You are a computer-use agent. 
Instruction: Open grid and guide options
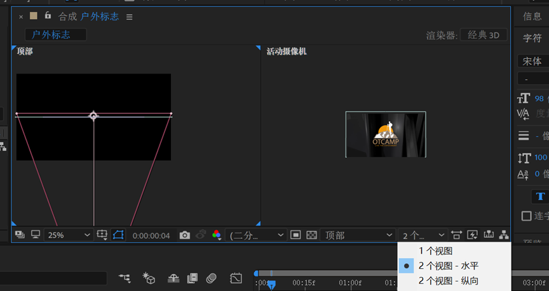point(102,235)
